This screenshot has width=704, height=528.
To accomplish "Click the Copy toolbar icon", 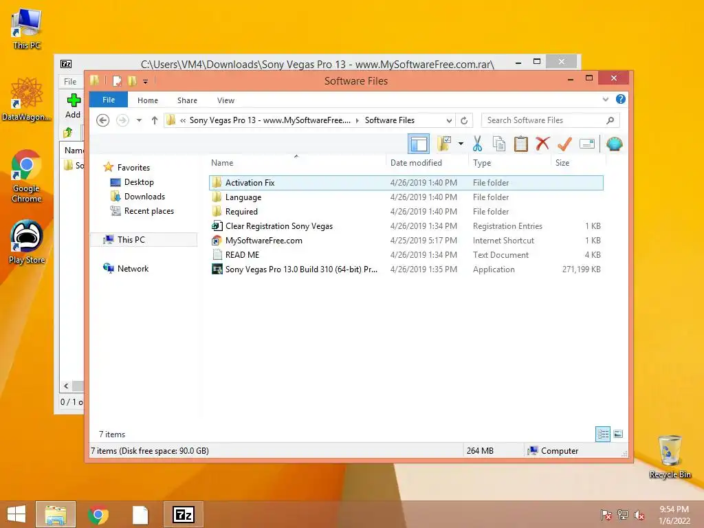I will [499, 144].
